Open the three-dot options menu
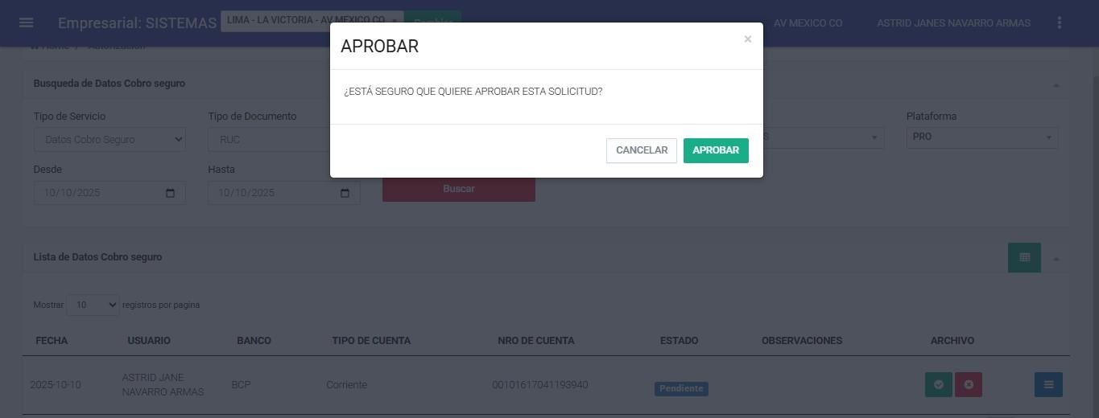 [x=1060, y=23]
